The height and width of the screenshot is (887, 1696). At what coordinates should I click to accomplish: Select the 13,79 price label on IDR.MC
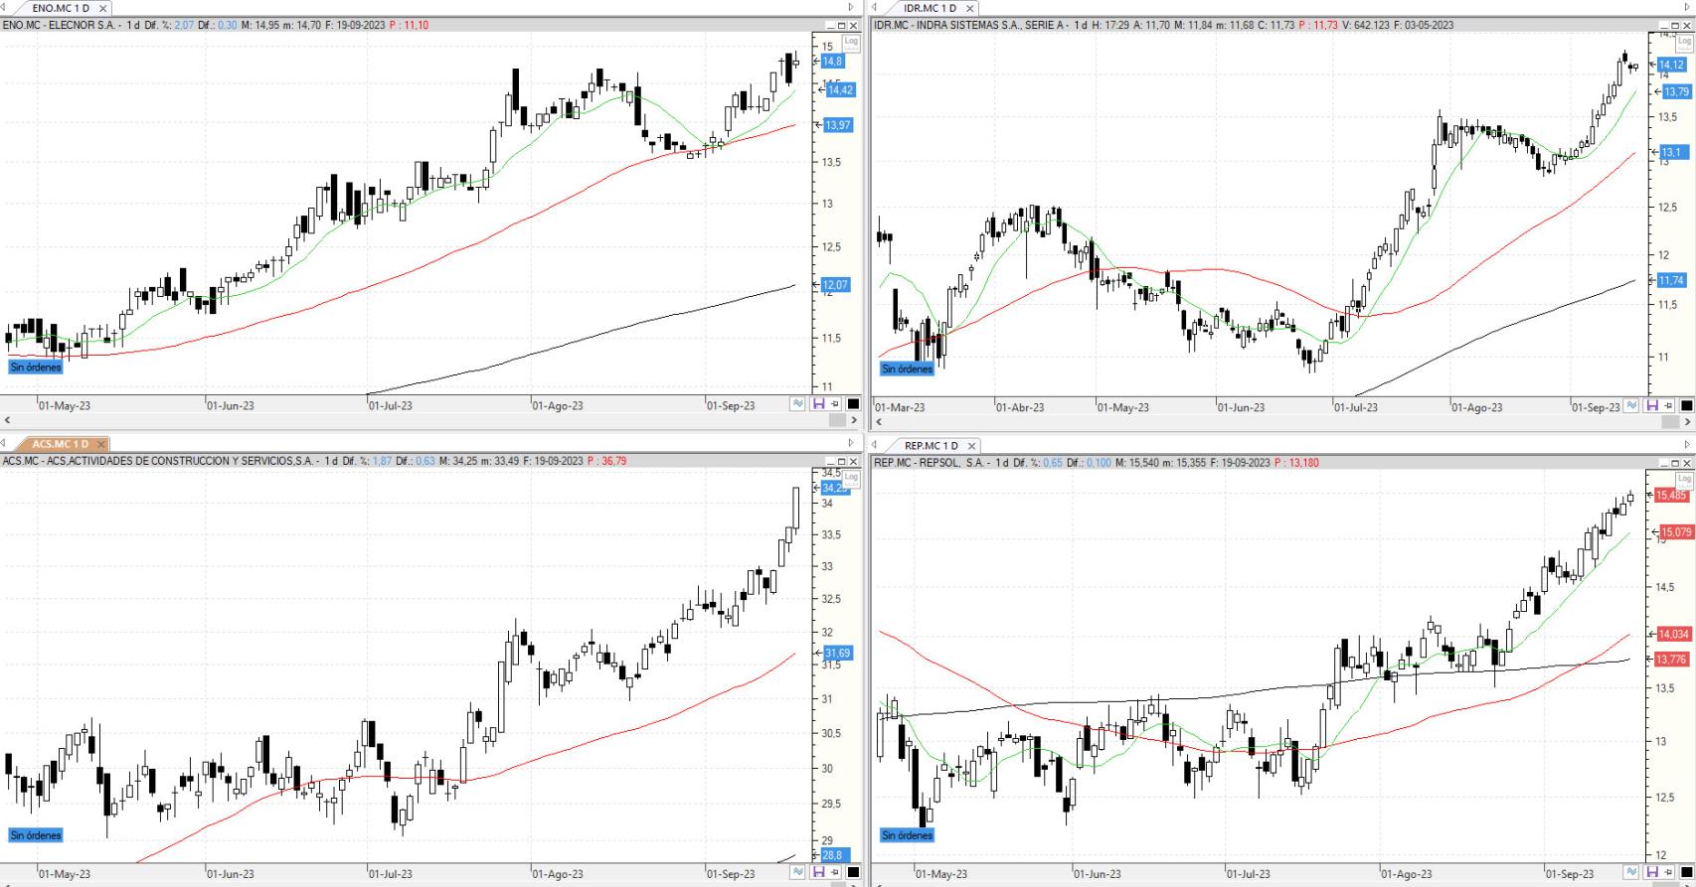[1677, 91]
